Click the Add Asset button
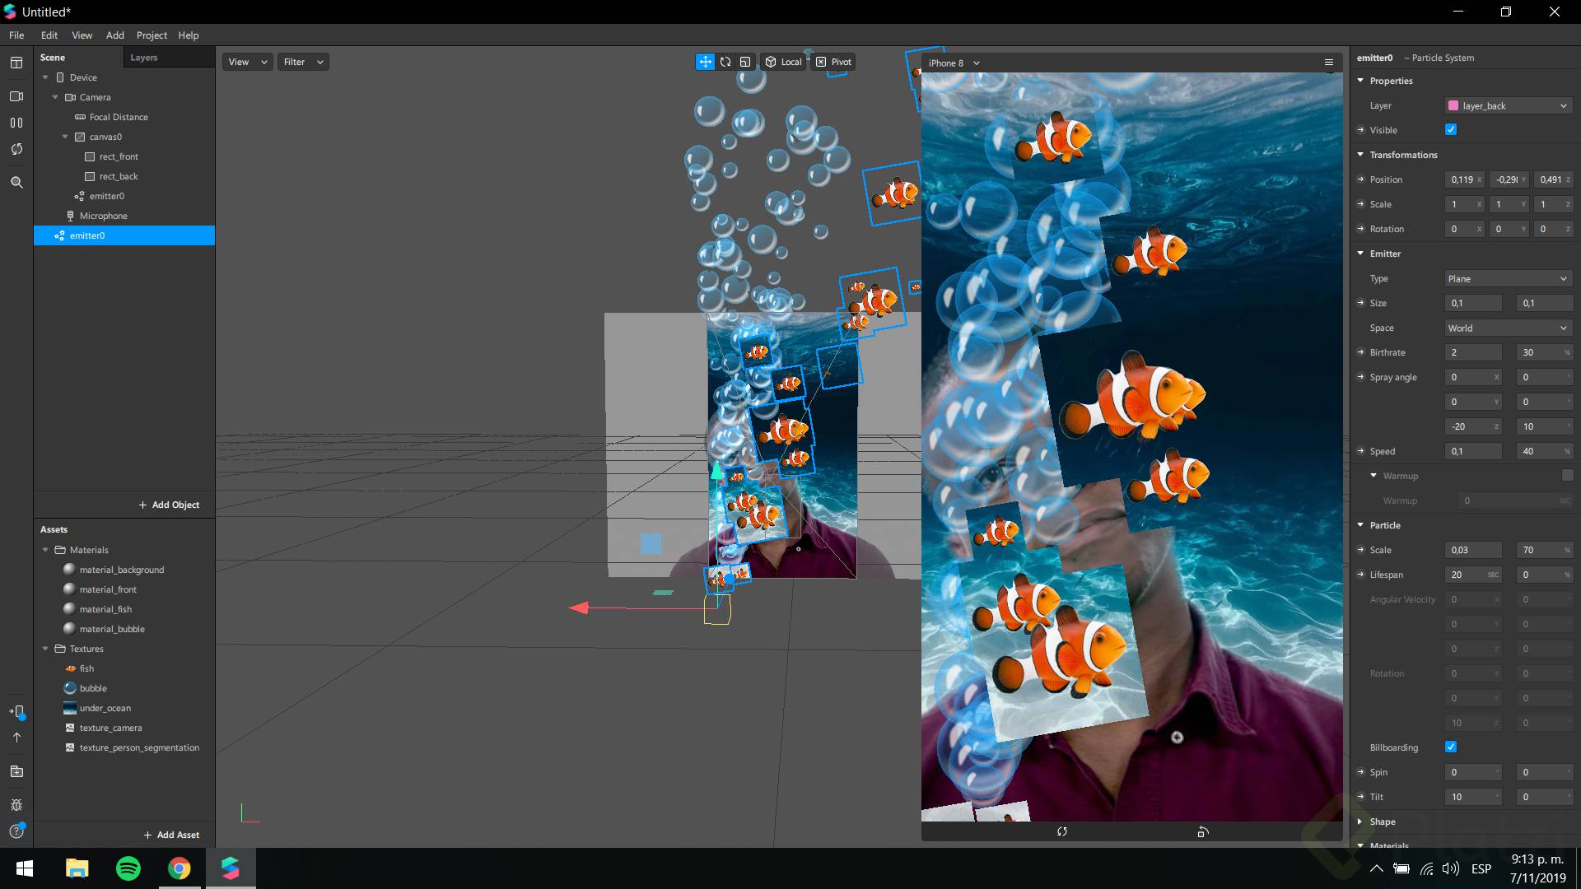 pos(172,835)
